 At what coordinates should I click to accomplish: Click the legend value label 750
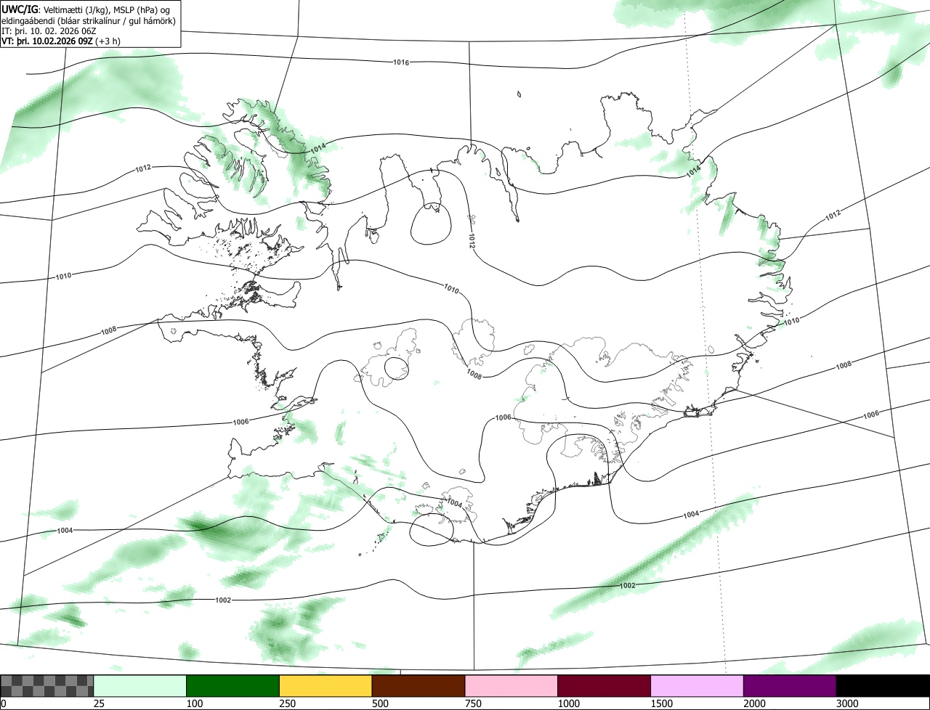click(474, 703)
